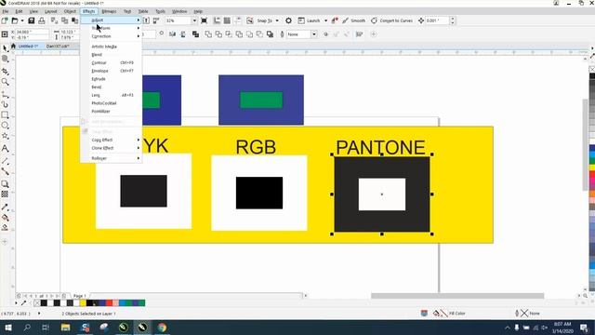Screen dimensions: 595x335
Task: Click the no-color X swatch in document palette
Action: click(x=37, y=302)
